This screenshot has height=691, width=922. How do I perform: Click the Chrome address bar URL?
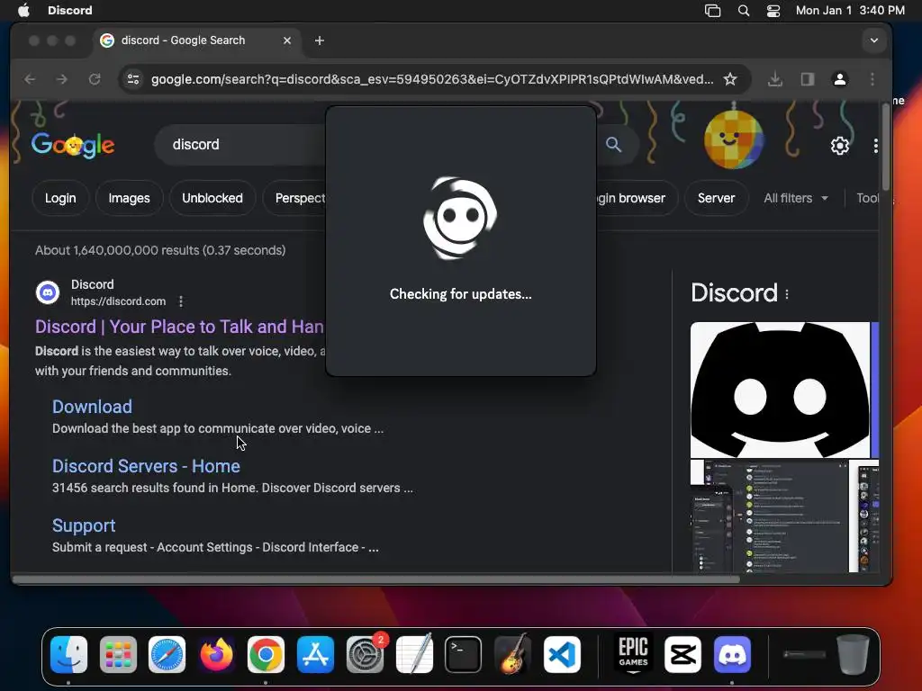point(432,79)
